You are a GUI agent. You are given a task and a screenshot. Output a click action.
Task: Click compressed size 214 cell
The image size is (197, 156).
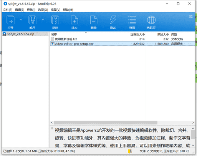click(x=142, y=39)
